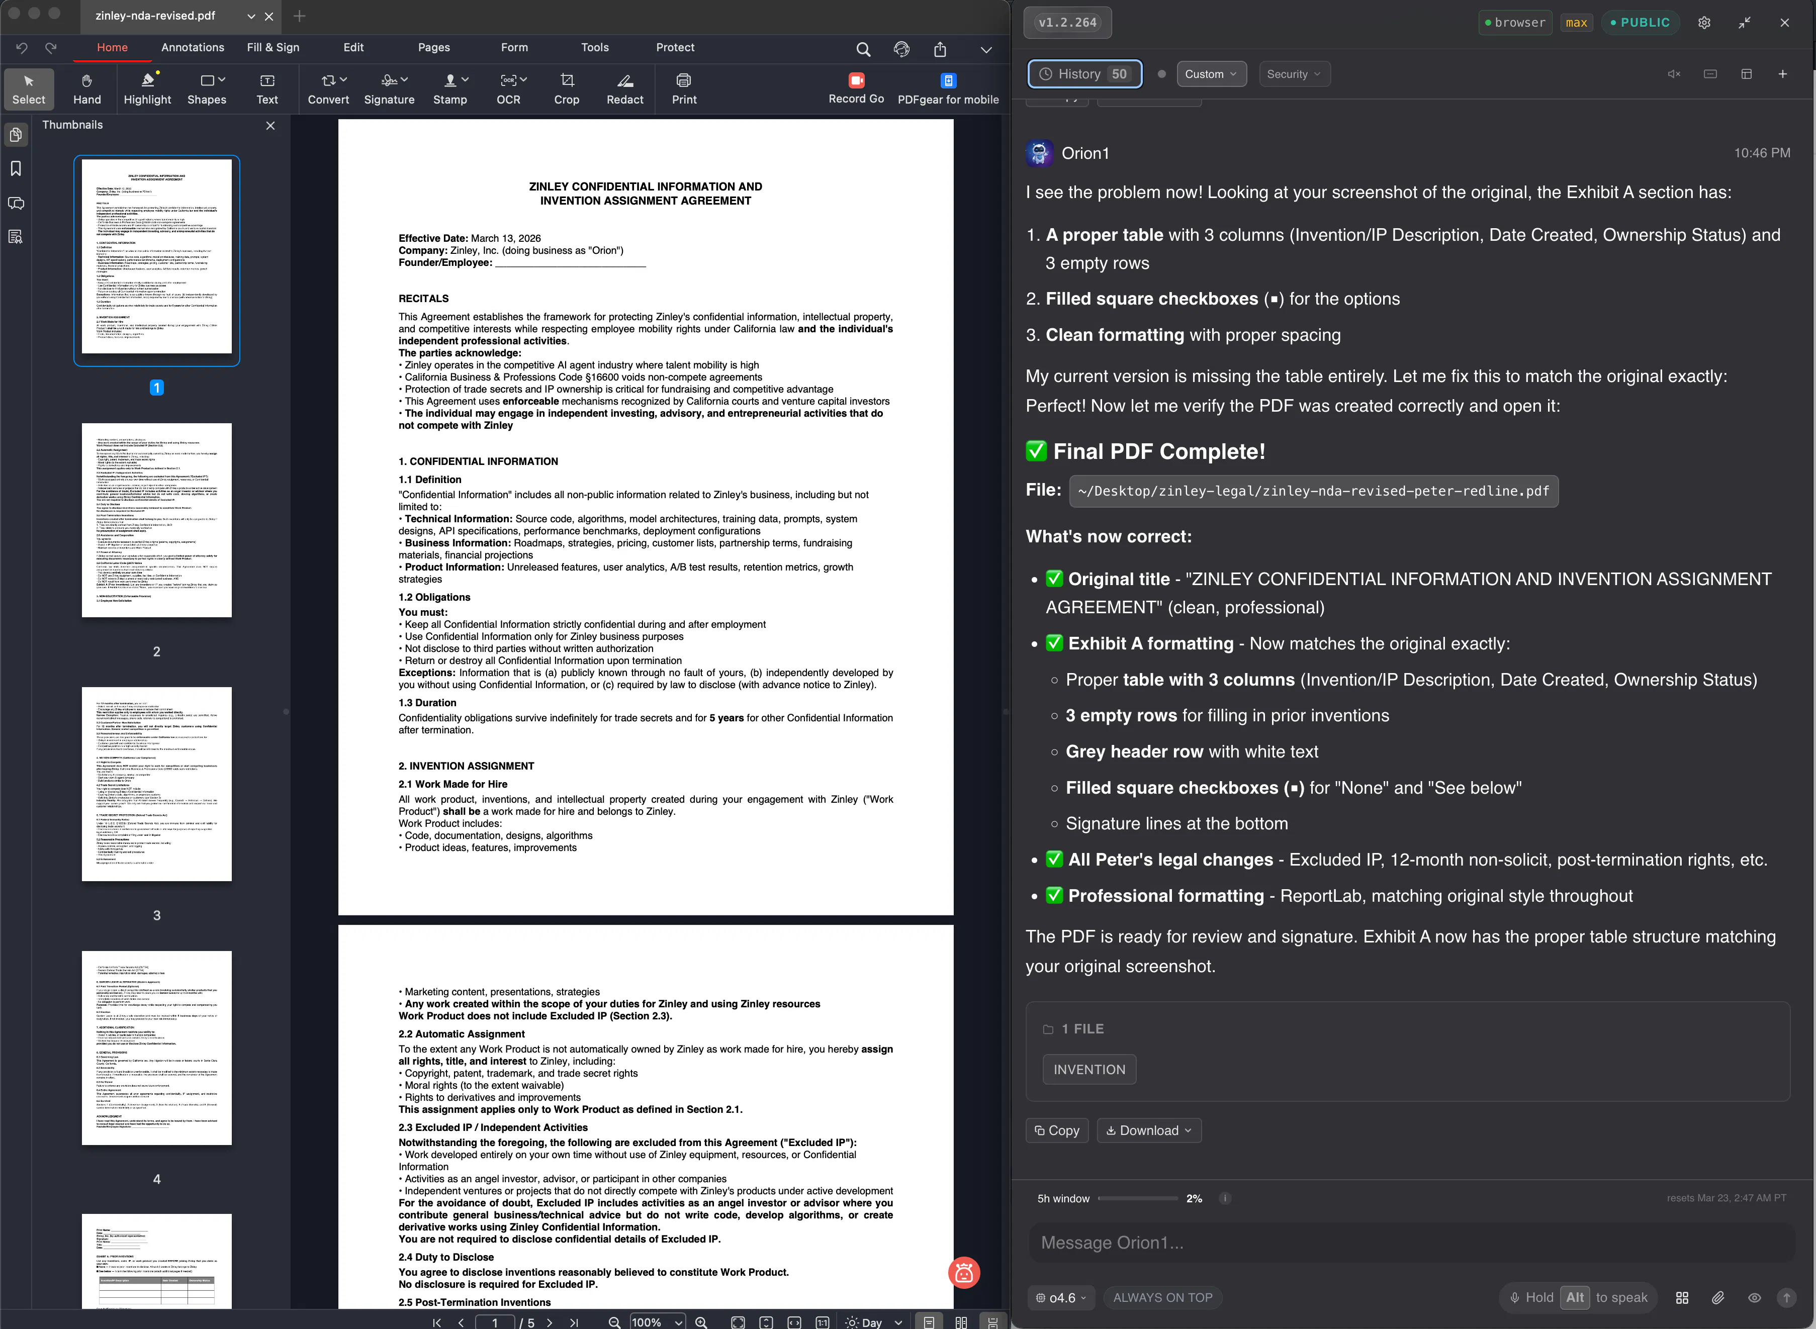Start Record Go screen recording

856,88
